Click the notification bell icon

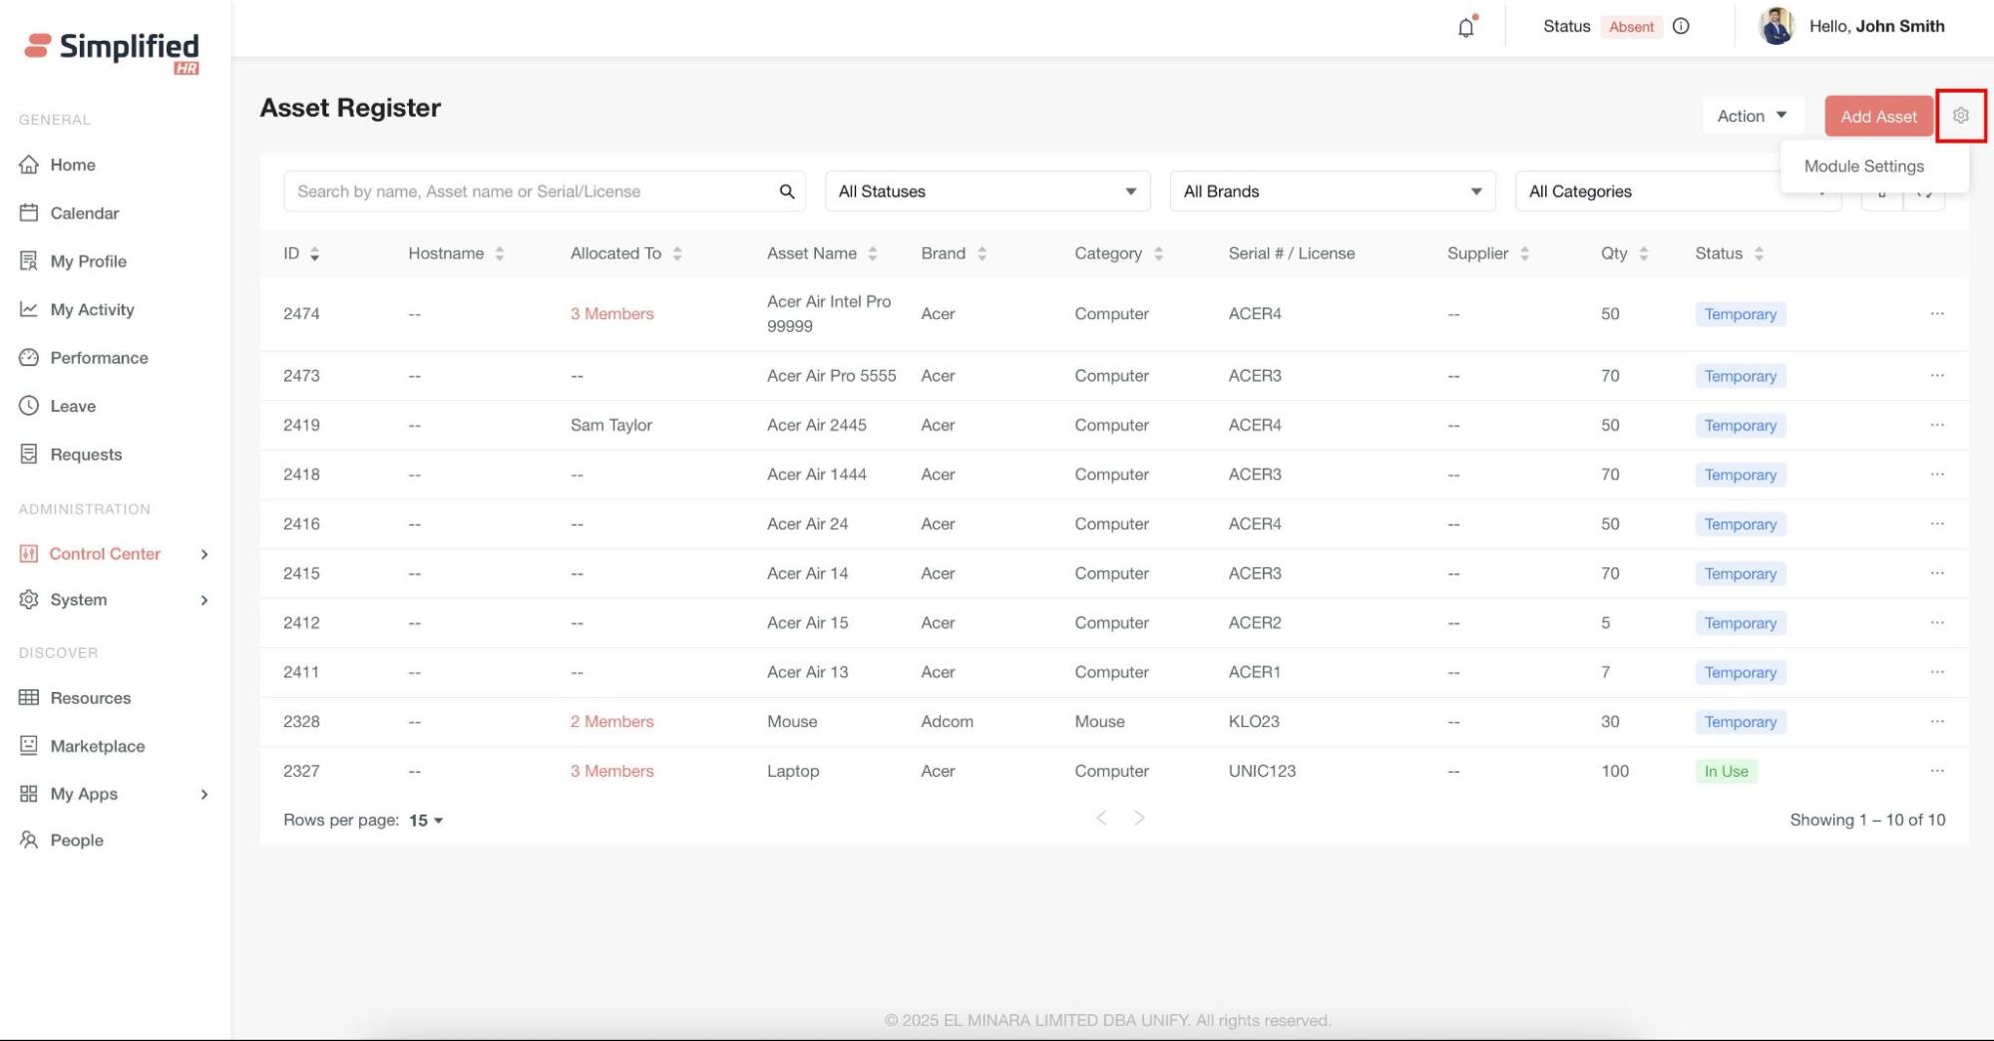[x=1465, y=28]
